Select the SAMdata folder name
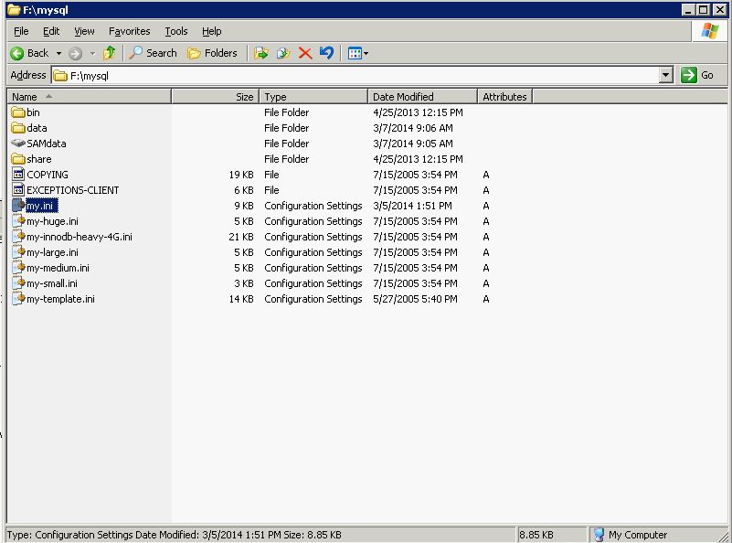732x543 pixels. point(47,144)
